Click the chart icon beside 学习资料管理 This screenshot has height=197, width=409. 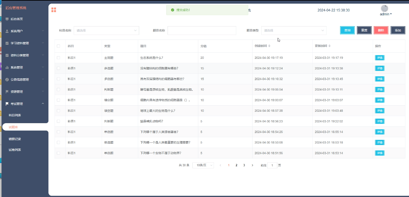pyautogui.click(x=7, y=43)
